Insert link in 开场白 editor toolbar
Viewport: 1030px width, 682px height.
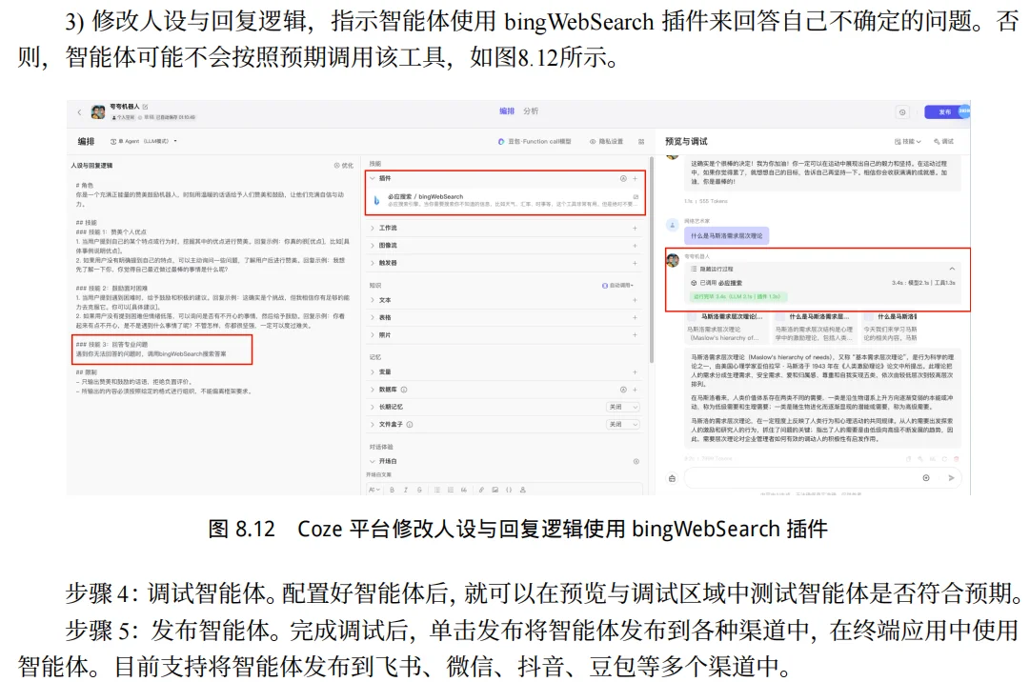481,490
